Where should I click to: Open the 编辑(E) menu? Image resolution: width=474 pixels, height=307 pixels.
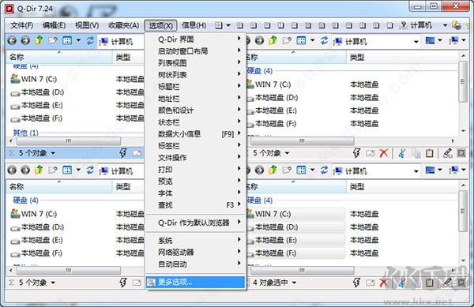click(x=54, y=25)
